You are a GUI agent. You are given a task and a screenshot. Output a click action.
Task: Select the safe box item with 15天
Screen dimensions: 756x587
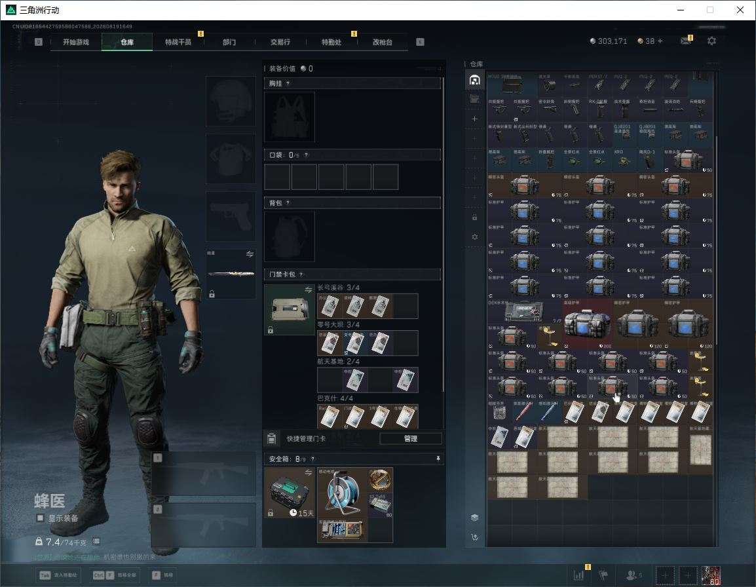click(290, 493)
